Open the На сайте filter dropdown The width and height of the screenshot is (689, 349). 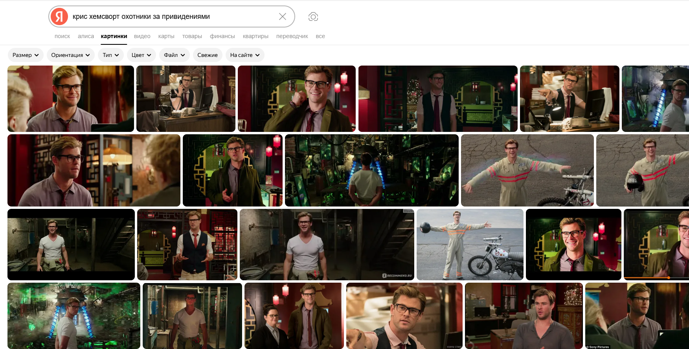click(x=245, y=55)
